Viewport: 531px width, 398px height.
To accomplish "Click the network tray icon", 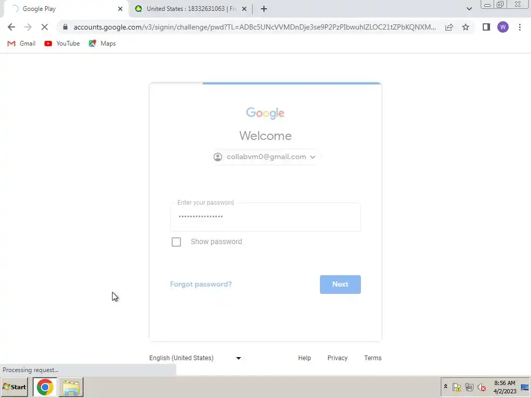I will [469, 387].
